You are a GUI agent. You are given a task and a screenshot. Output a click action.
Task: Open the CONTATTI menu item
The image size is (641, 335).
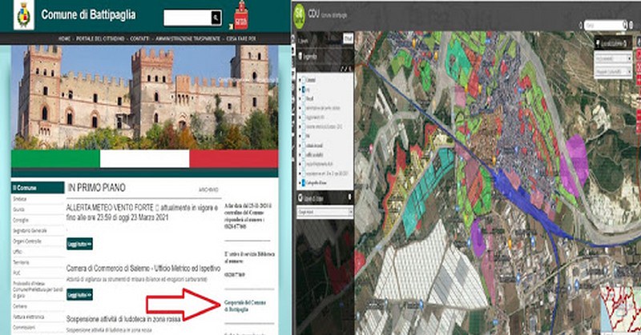(x=139, y=38)
